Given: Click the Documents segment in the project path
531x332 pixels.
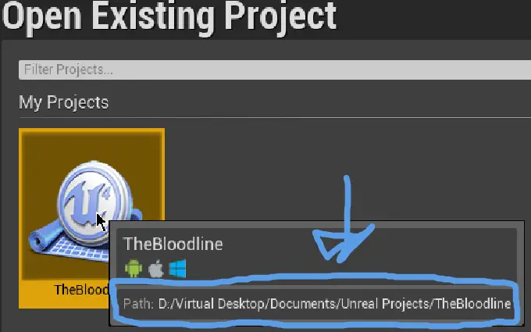Looking at the screenshot, I should pos(303,304).
